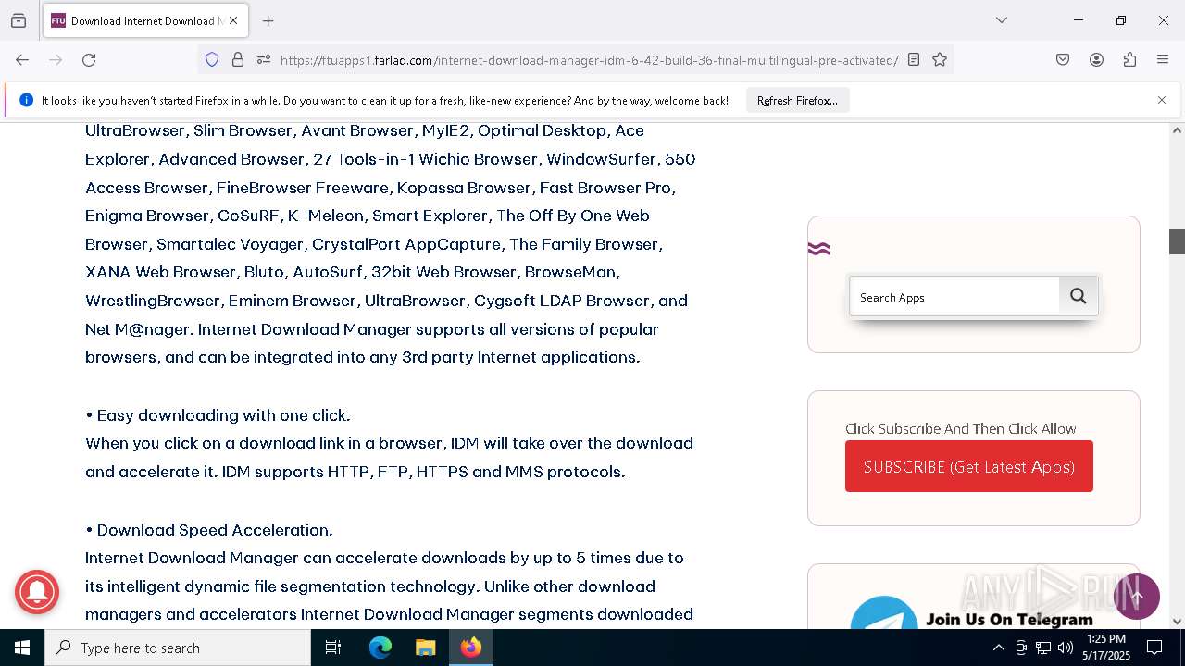View site security padlock info
Image resolution: width=1185 pixels, height=666 pixels.
point(238,60)
